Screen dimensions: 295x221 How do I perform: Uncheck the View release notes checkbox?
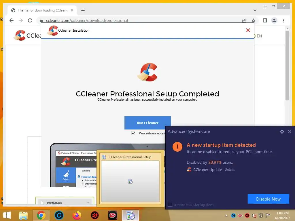point(133,133)
